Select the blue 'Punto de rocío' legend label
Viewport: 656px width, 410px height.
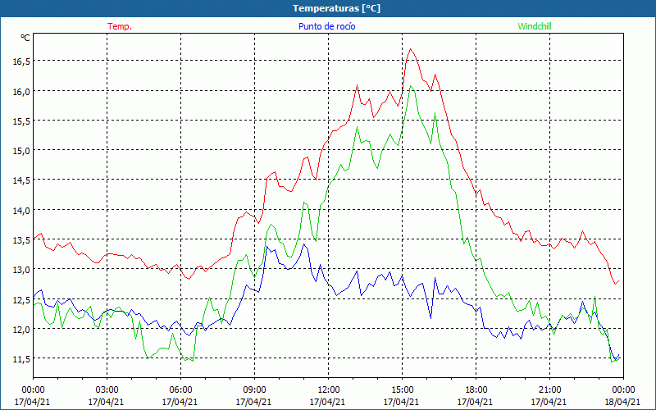pos(326,26)
